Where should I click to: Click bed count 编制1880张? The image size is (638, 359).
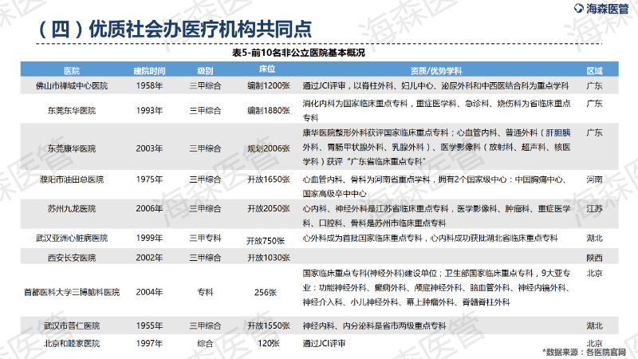coord(269,111)
